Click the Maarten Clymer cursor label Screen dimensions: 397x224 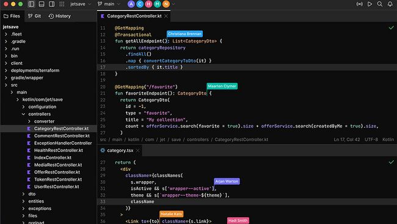pyautogui.click(x=222, y=86)
